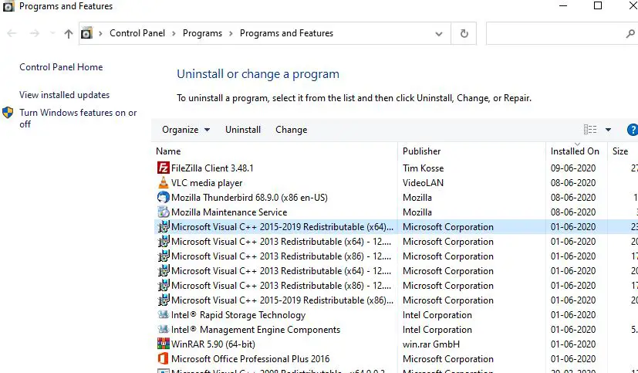Viewport: 638px width, 373px height.
Task: Expand chevron after Control Panel breadcrumb
Action: 174,33
